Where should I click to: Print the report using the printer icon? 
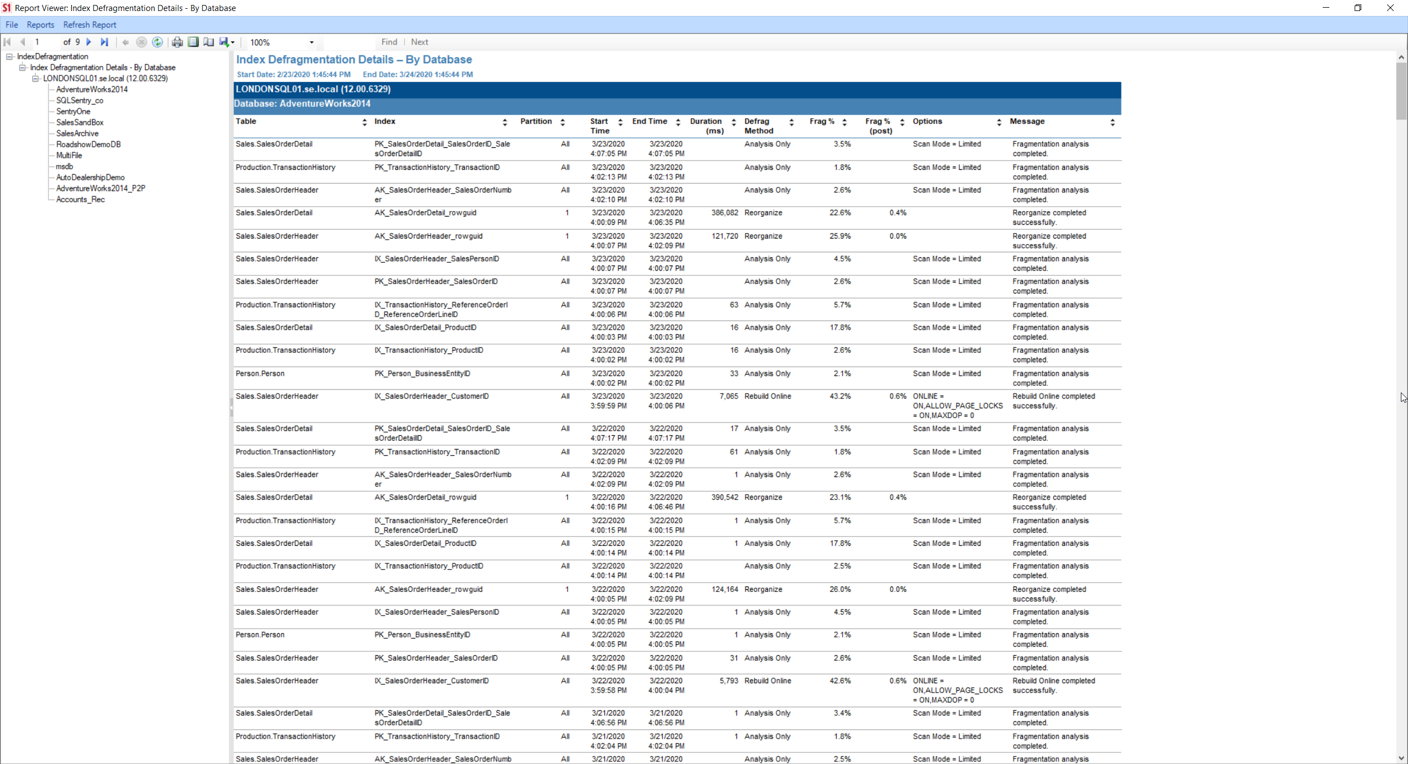(177, 42)
